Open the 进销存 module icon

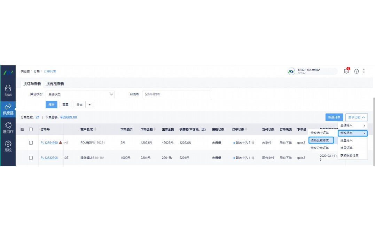click(8, 127)
